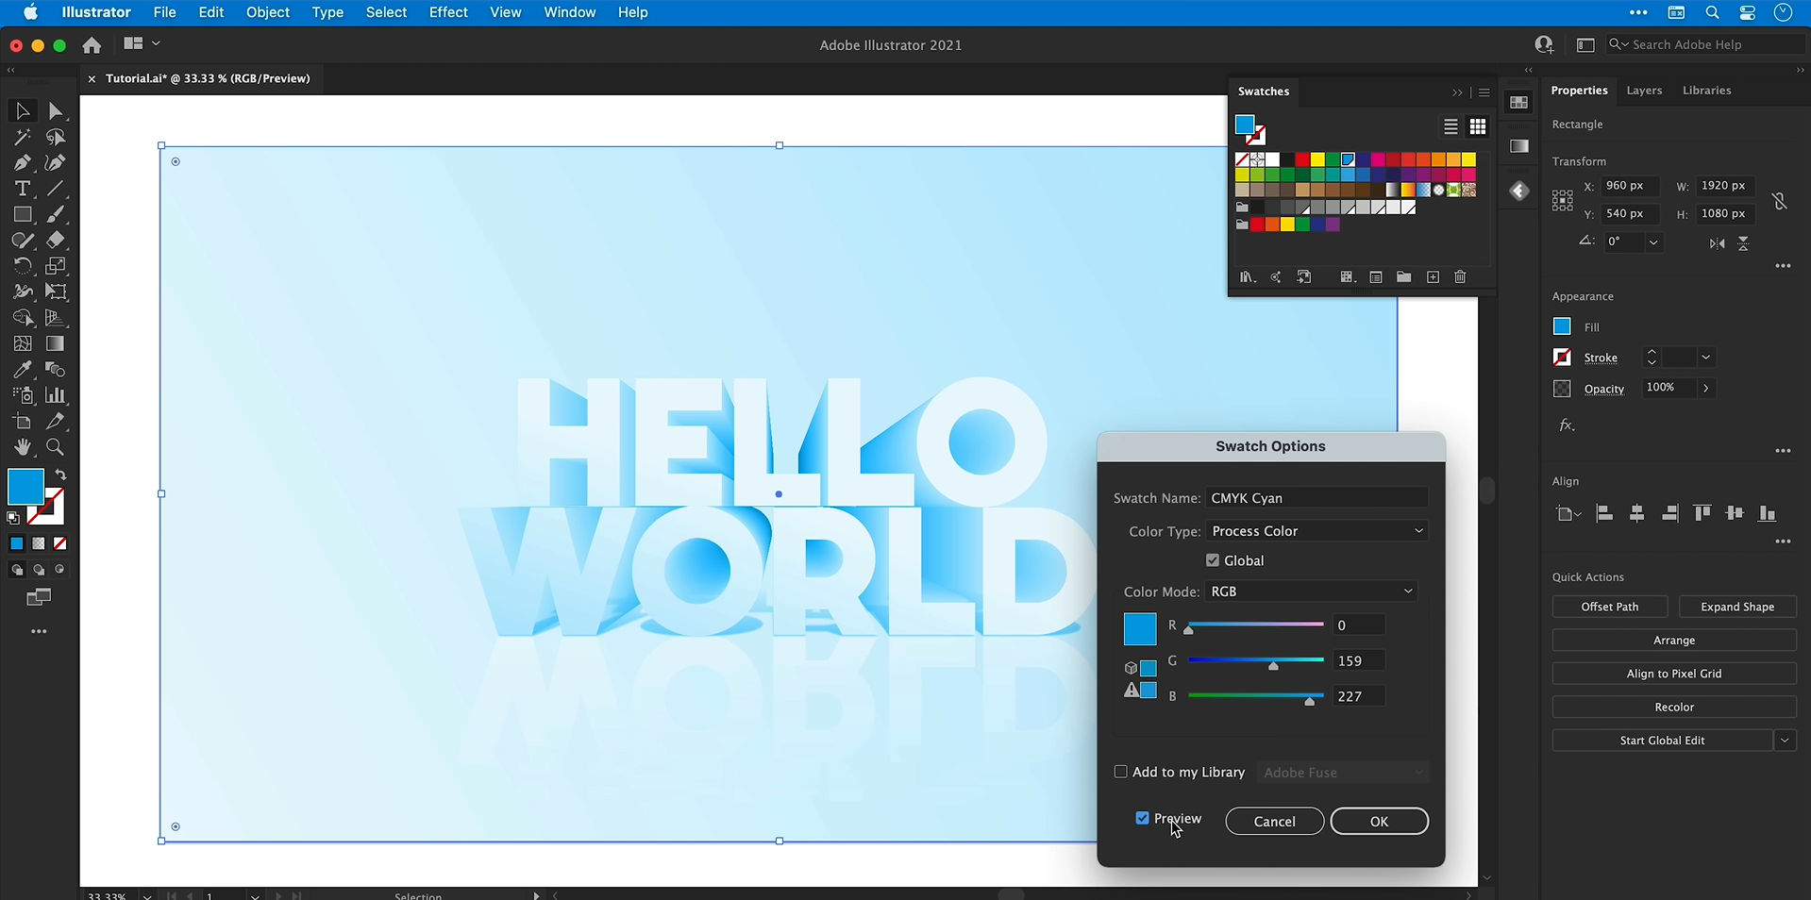Screen dimensions: 1811x900
Task: Select the Selection tool in the toolbar
Action: 22,111
